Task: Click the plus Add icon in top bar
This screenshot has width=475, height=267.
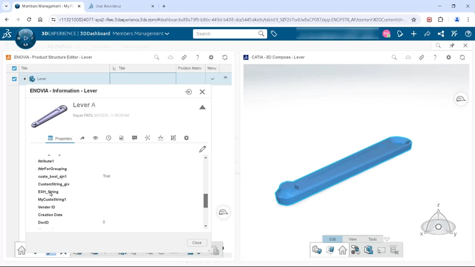Action: click(x=414, y=34)
